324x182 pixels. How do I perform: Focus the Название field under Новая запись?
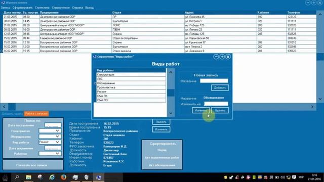pos(214,81)
